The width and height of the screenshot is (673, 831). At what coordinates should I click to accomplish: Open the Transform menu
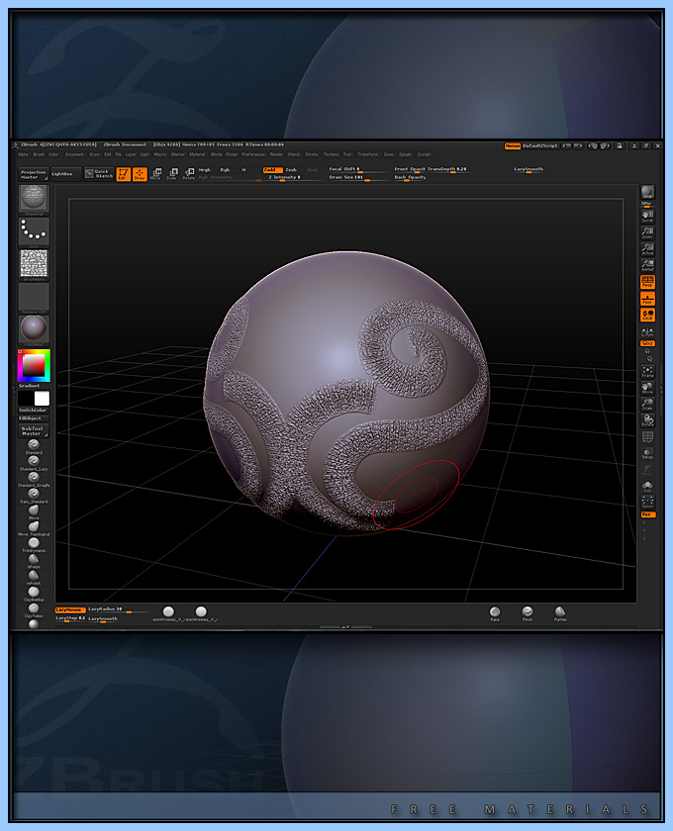(367, 154)
